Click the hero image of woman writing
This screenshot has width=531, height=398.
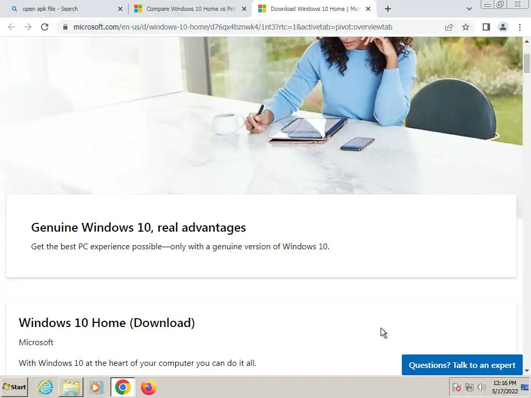pos(261,115)
